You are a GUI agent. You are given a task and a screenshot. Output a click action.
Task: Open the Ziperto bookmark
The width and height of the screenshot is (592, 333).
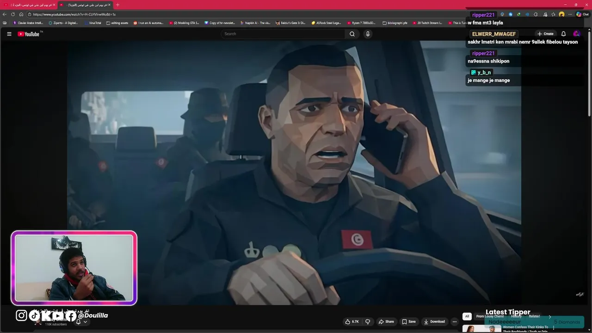point(63,23)
